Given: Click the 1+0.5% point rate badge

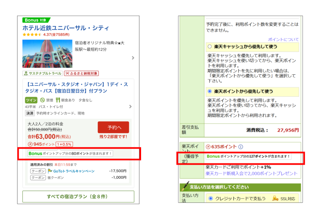Looking at the screenshot, I should pyautogui.click(x=64, y=144).
